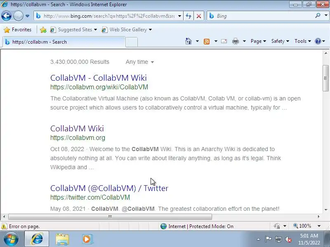This screenshot has width=330, height=247.
Task: Expand the Home button dropdown arrow
Action: click(x=197, y=41)
